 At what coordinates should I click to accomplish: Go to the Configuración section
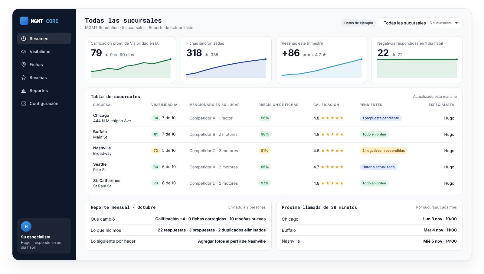pyautogui.click(x=44, y=104)
